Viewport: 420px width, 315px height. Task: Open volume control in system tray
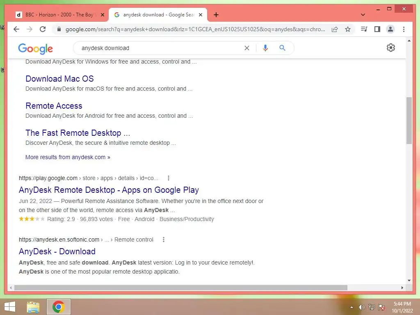pyautogui.click(x=361, y=307)
